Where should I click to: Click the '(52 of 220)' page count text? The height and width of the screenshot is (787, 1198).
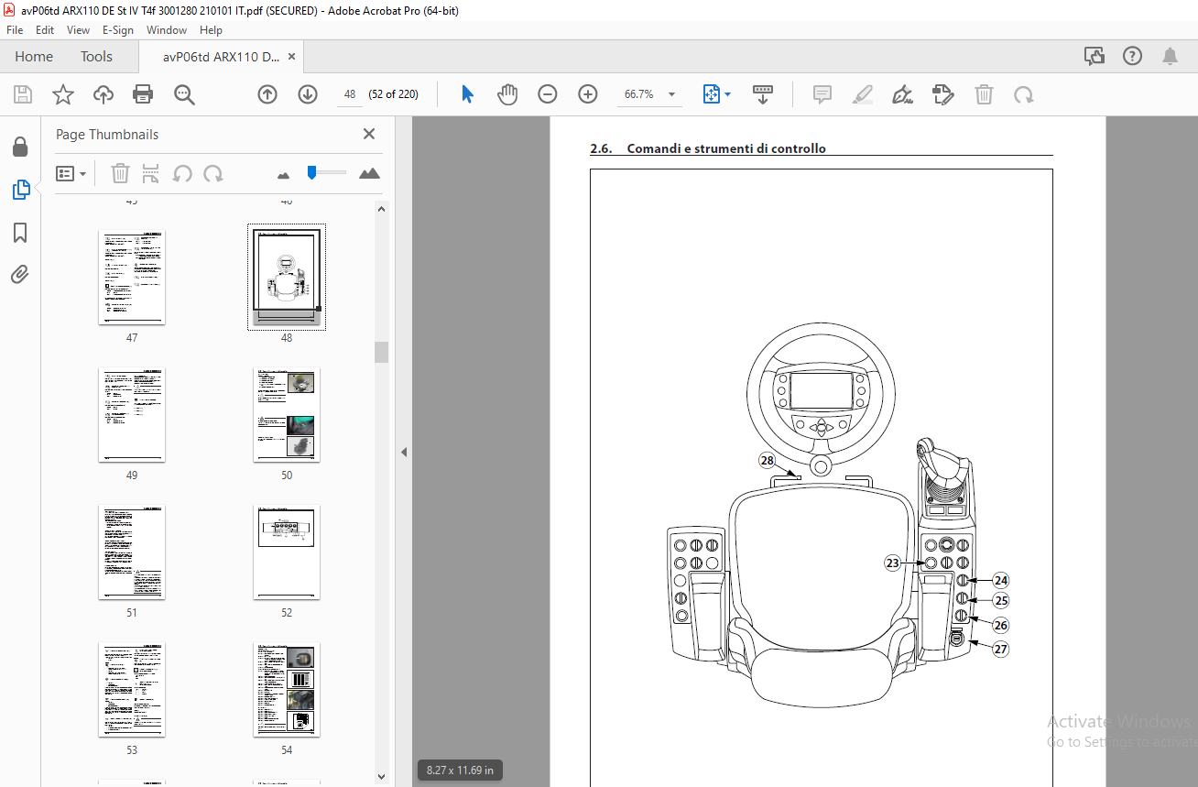[x=393, y=94]
